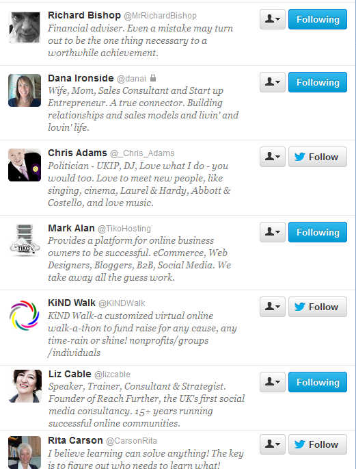This screenshot has width=356, height=469.
Task: Click the Mark Alan name link
Action: 71,228
